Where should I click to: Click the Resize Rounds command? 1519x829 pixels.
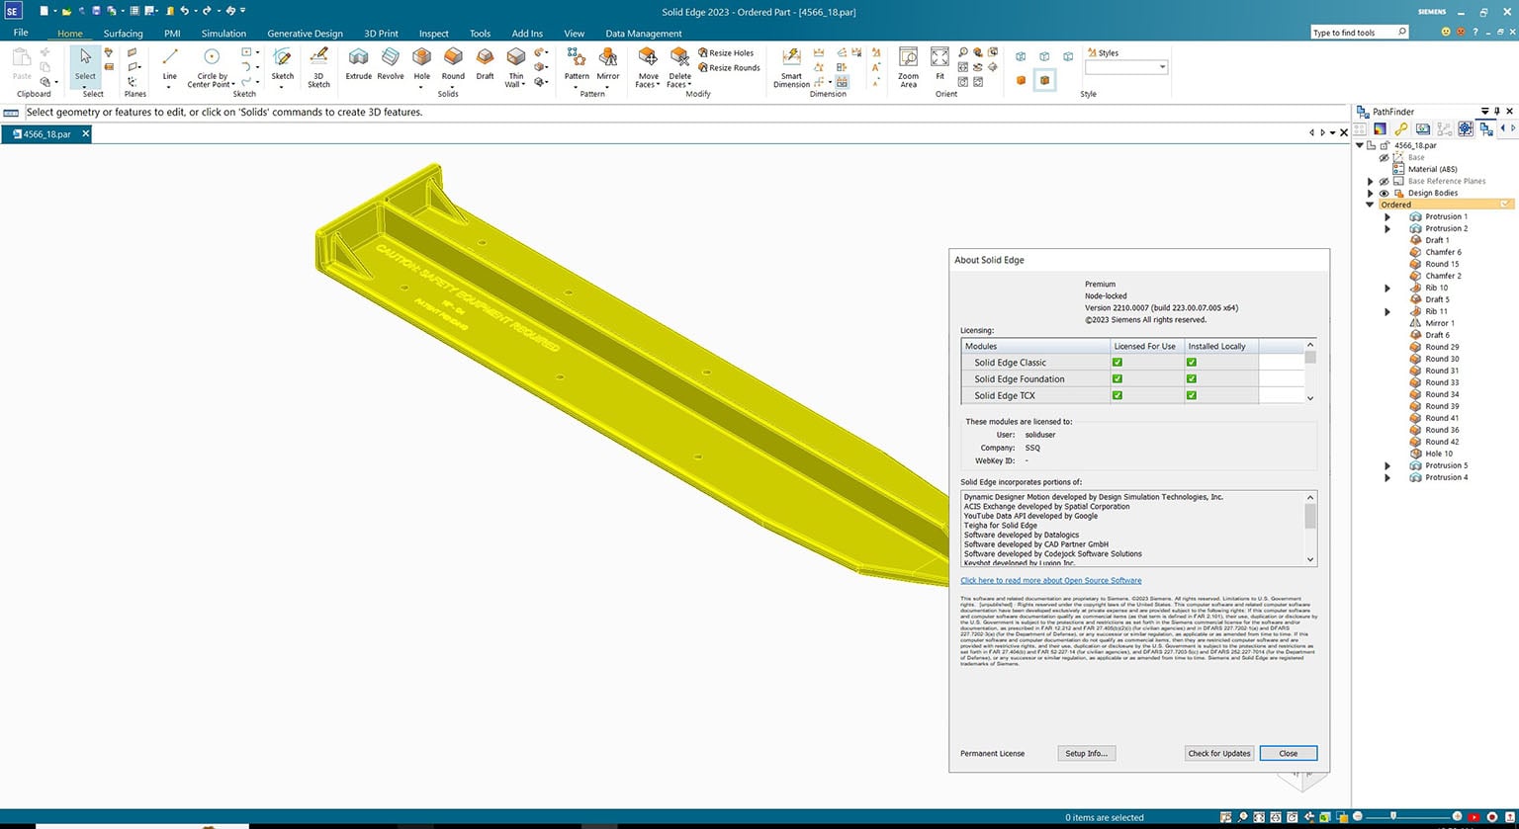tap(729, 68)
